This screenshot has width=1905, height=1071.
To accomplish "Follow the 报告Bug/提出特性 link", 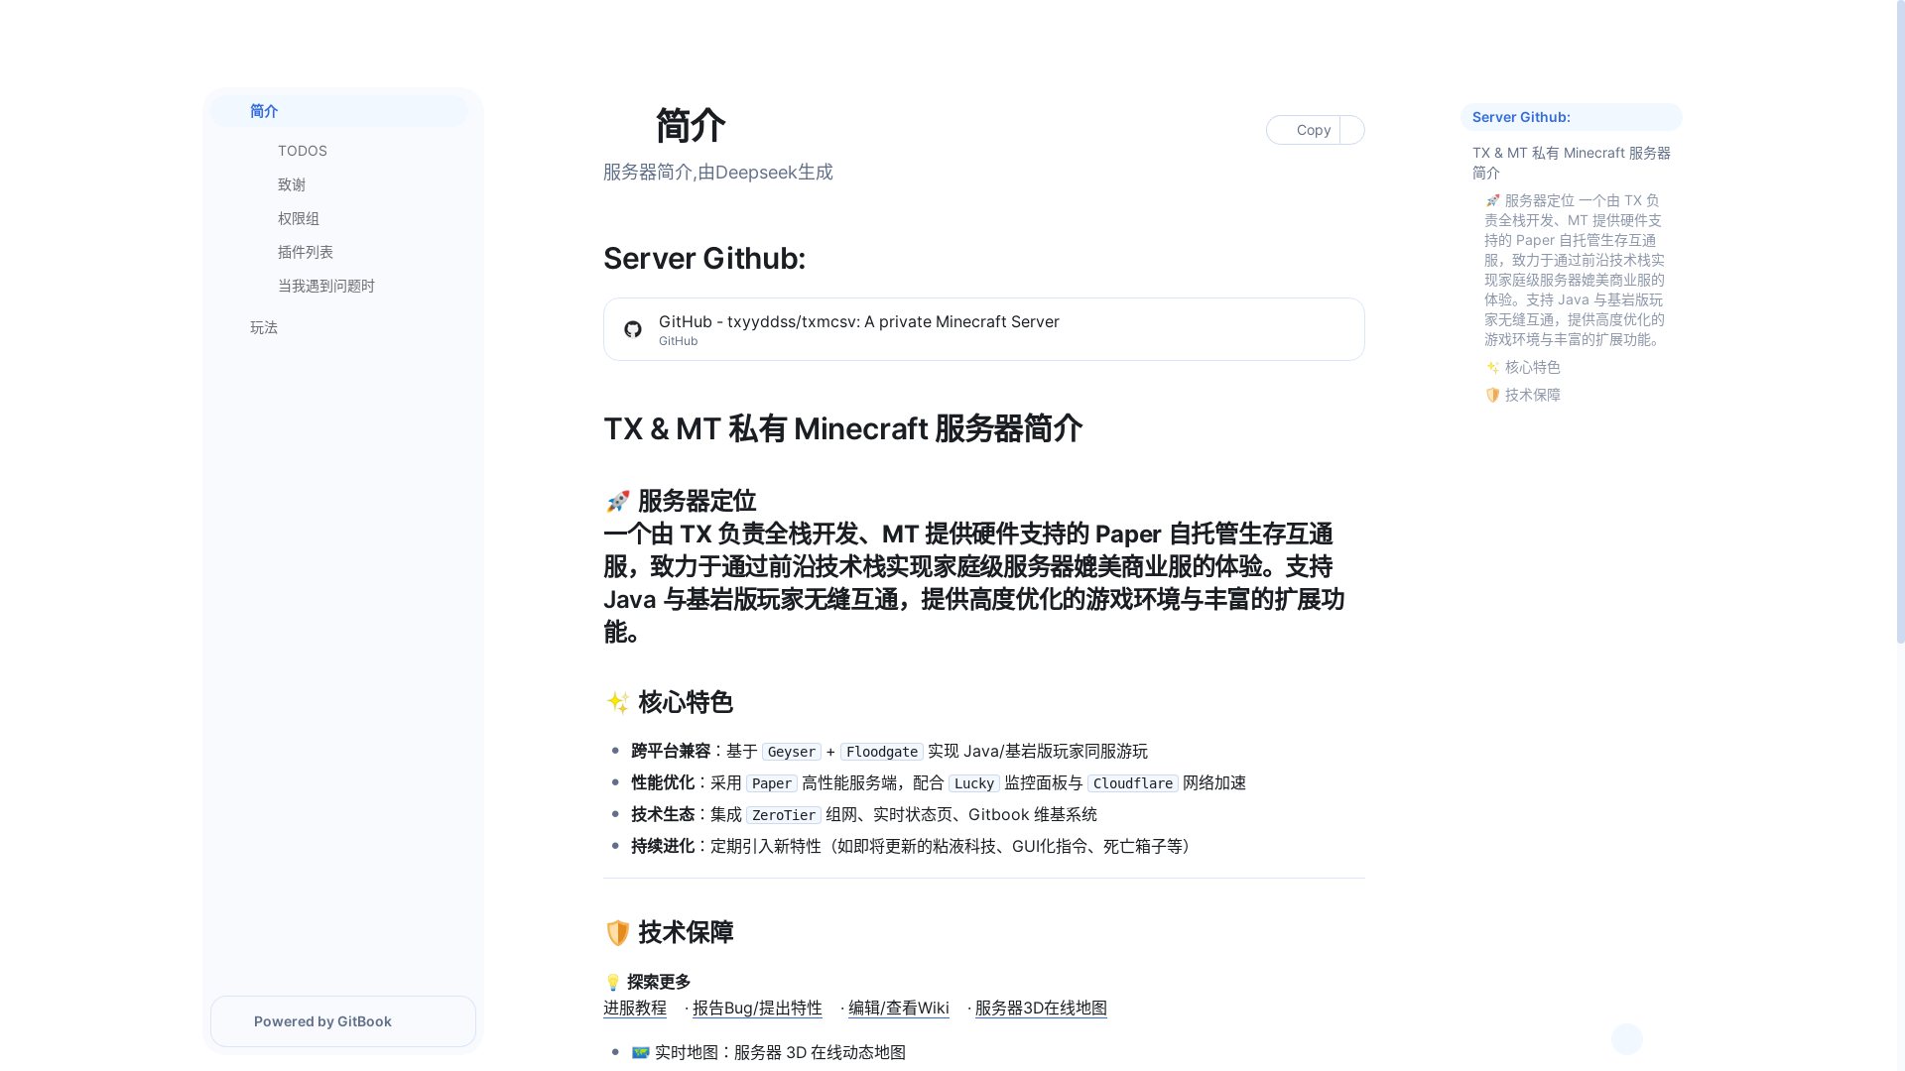I will tap(757, 1008).
